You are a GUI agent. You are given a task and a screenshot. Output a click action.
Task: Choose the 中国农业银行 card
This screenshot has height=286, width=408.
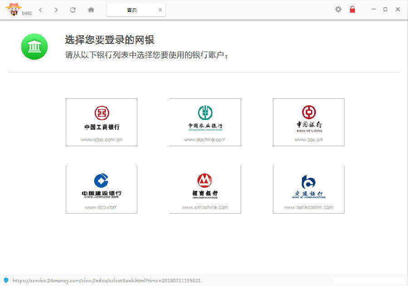tap(205, 122)
